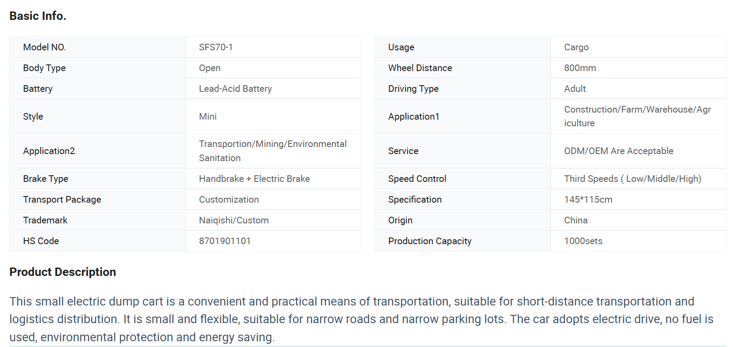Click the Usage value Cargo
Screen dimensions: 733x347
tap(576, 47)
